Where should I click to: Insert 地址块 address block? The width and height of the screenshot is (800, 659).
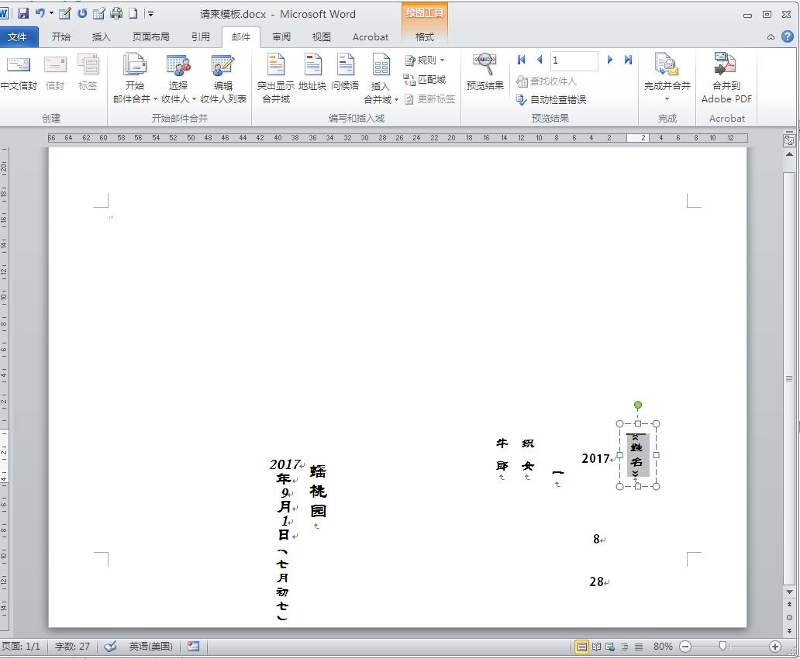coord(312,73)
